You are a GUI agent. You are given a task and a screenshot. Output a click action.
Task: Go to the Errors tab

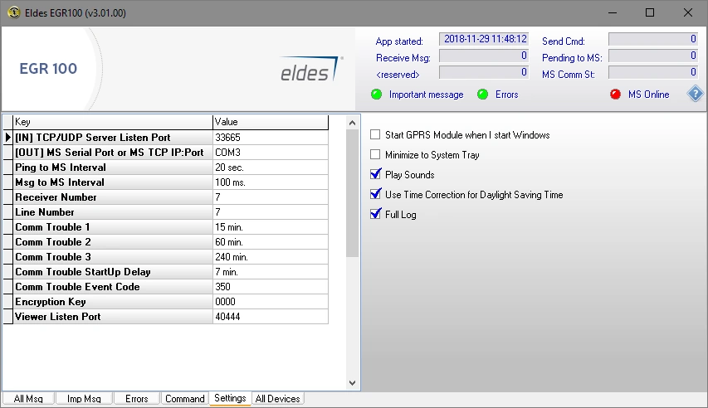(x=137, y=399)
